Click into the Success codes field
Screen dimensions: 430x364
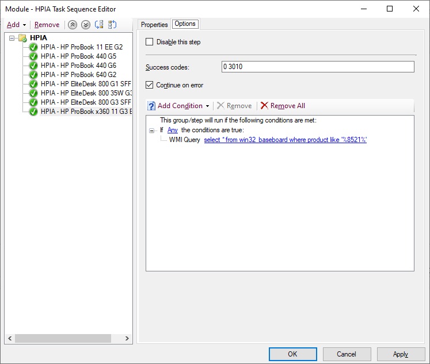pos(317,67)
